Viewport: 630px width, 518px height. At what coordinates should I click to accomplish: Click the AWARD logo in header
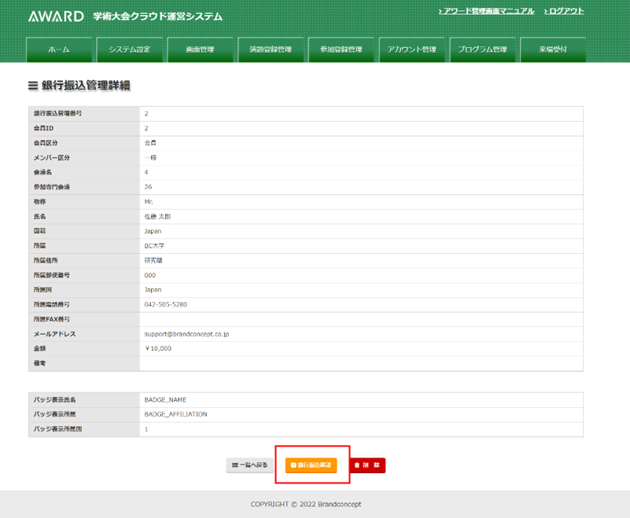(x=56, y=17)
